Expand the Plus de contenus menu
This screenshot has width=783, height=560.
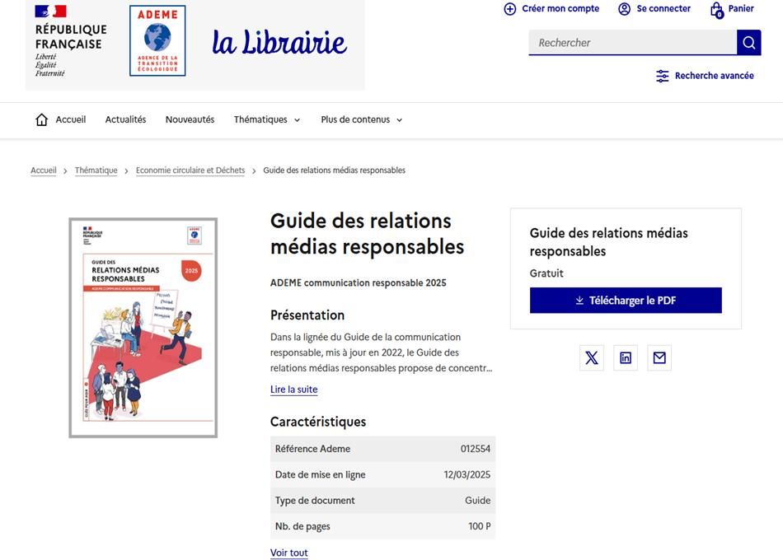pyautogui.click(x=362, y=119)
